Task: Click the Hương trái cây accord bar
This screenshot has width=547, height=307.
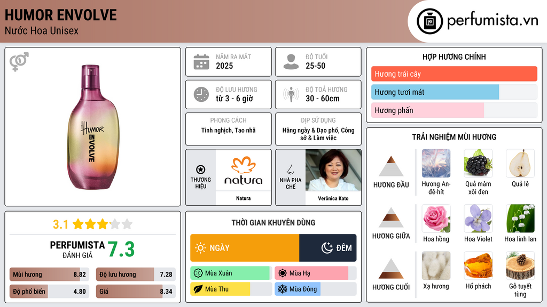Action: (x=454, y=74)
